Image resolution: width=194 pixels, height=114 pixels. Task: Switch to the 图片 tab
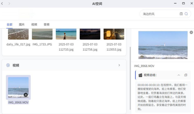pos(22,25)
